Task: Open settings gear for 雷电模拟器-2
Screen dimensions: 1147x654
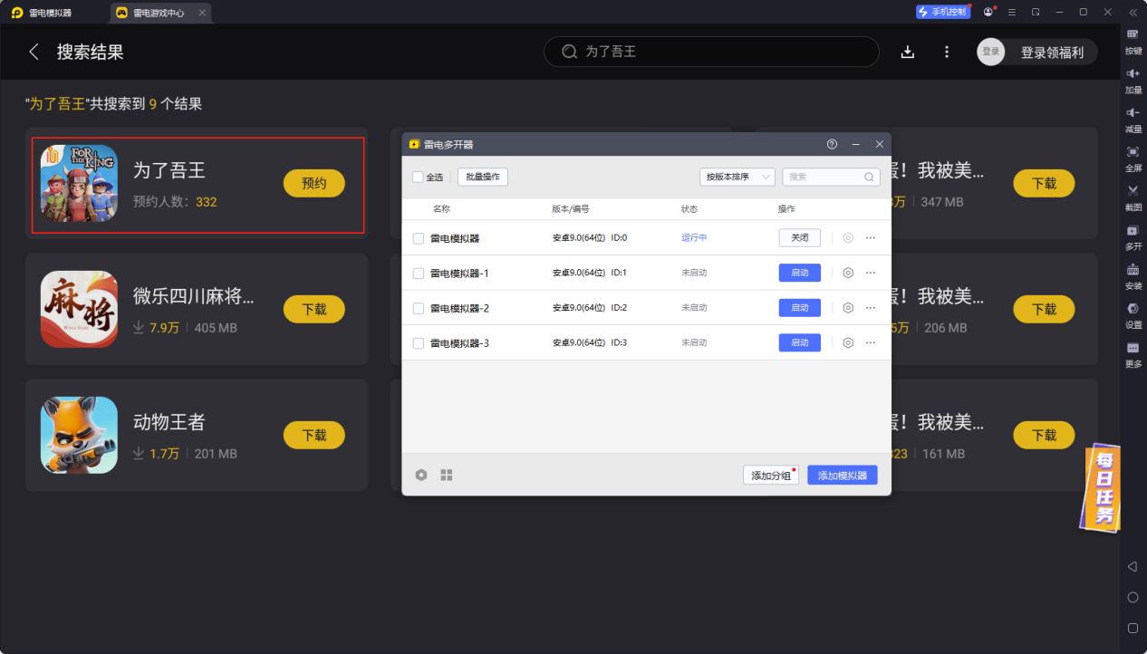Action: click(x=848, y=308)
